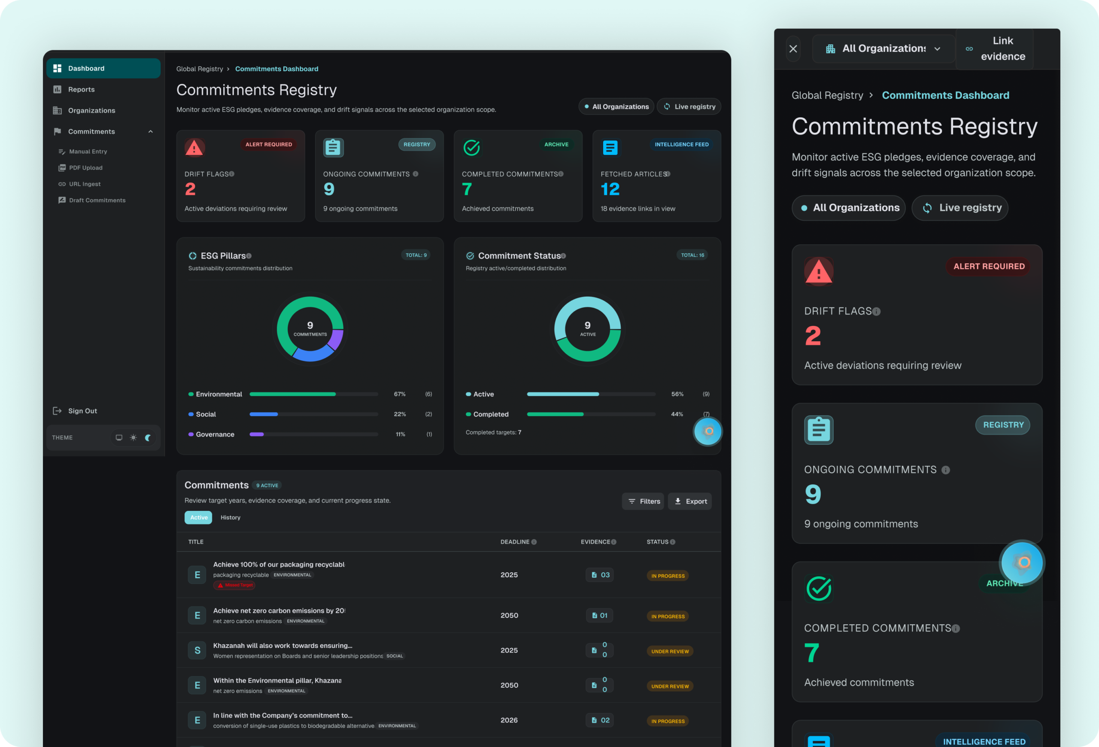Click Under Review status on Khazanah row
Screen dimensions: 1099x747
coord(670,652)
